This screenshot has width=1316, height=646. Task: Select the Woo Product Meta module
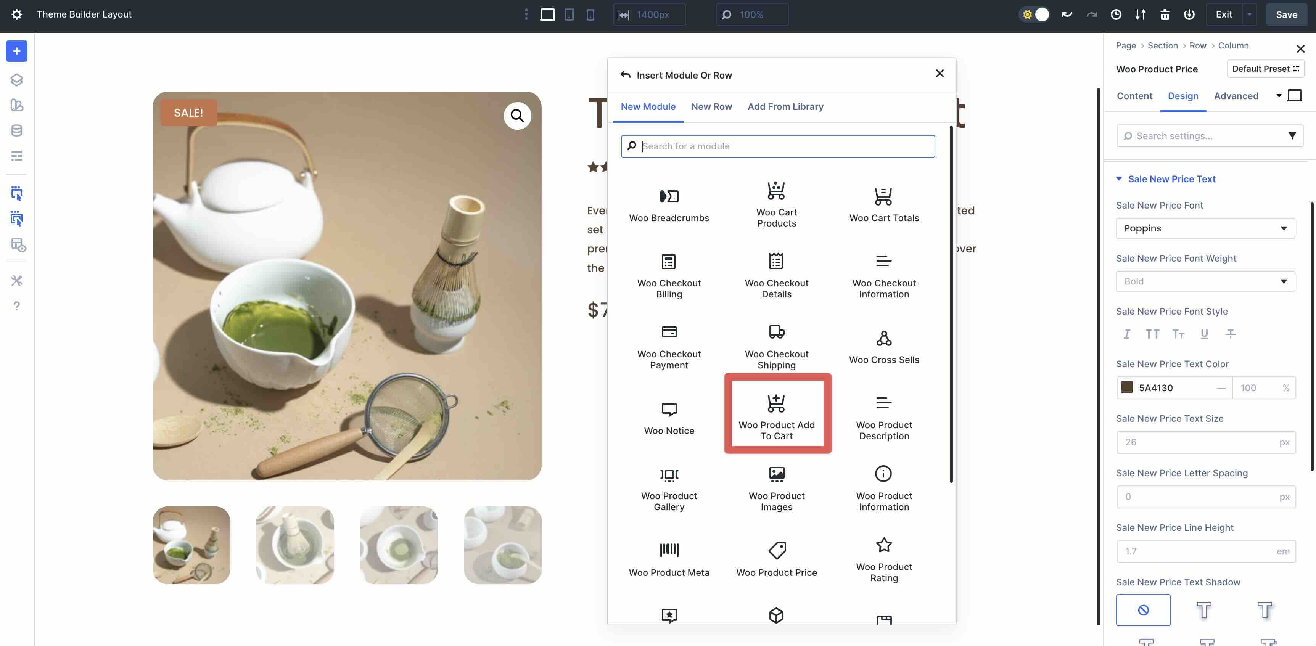click(669, 558)
